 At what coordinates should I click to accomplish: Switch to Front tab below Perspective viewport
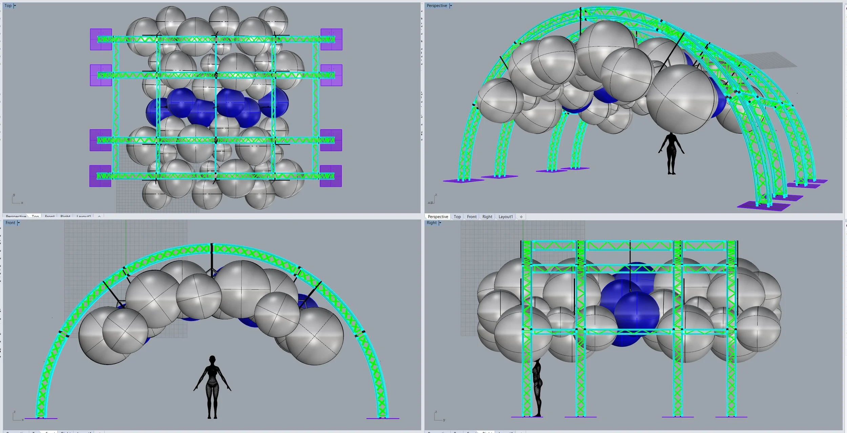pyautogui.click(x=472, y=217)
